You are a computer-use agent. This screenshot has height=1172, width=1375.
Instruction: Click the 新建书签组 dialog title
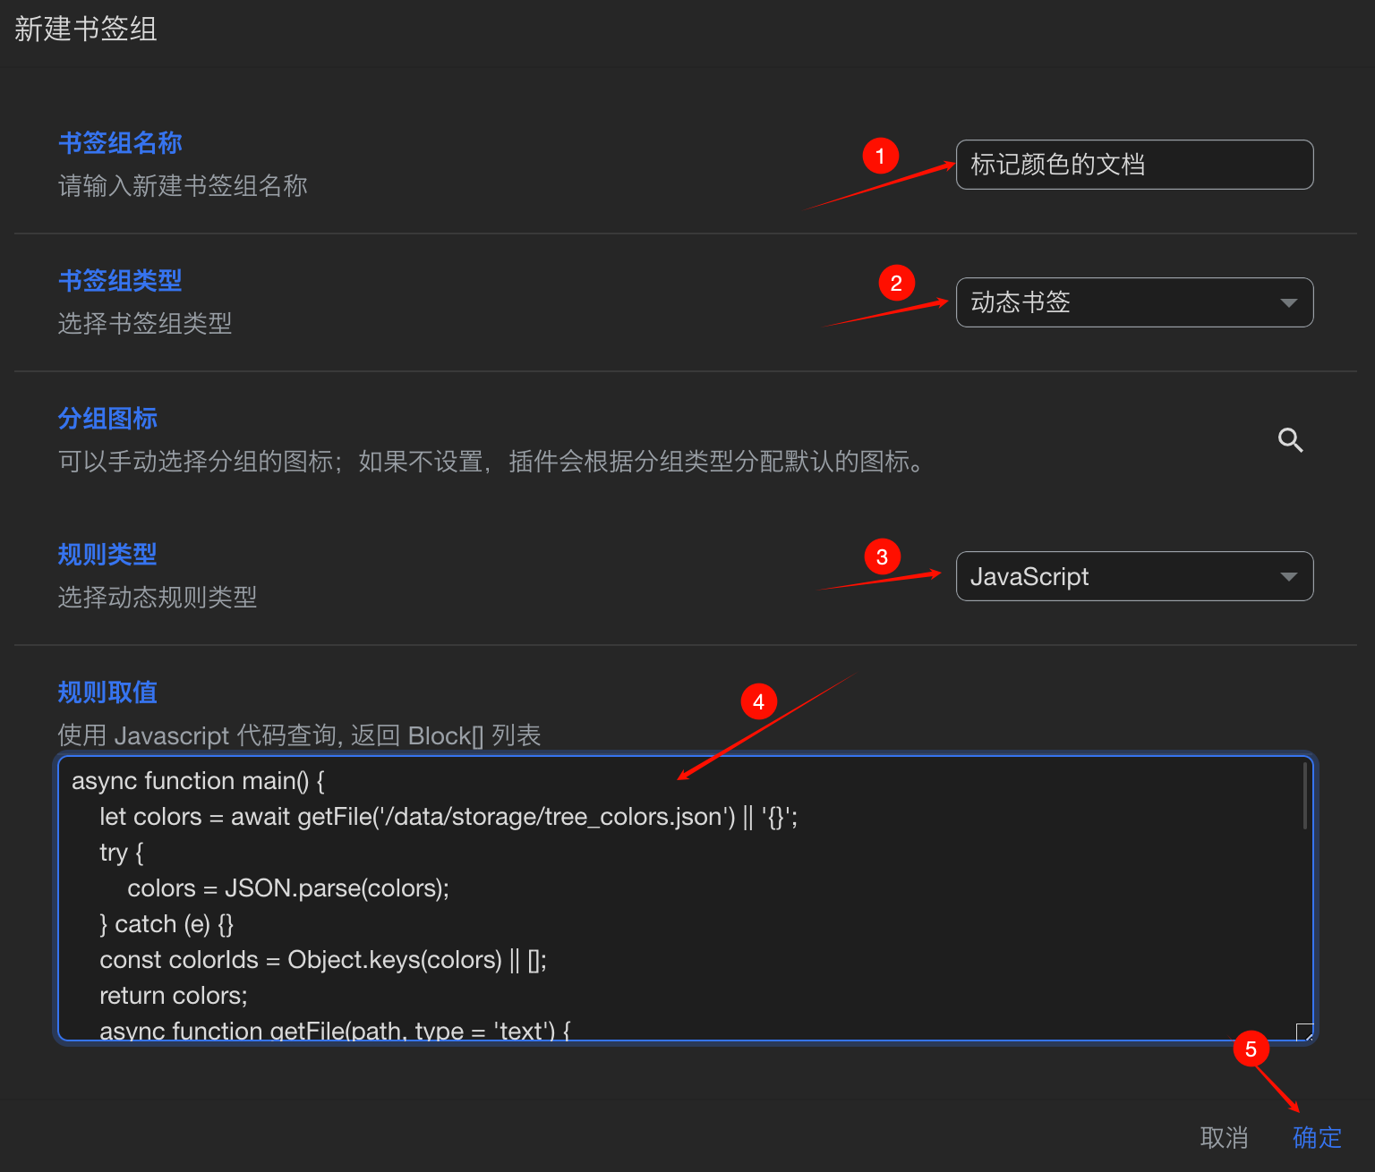click(x=86, y=29)
